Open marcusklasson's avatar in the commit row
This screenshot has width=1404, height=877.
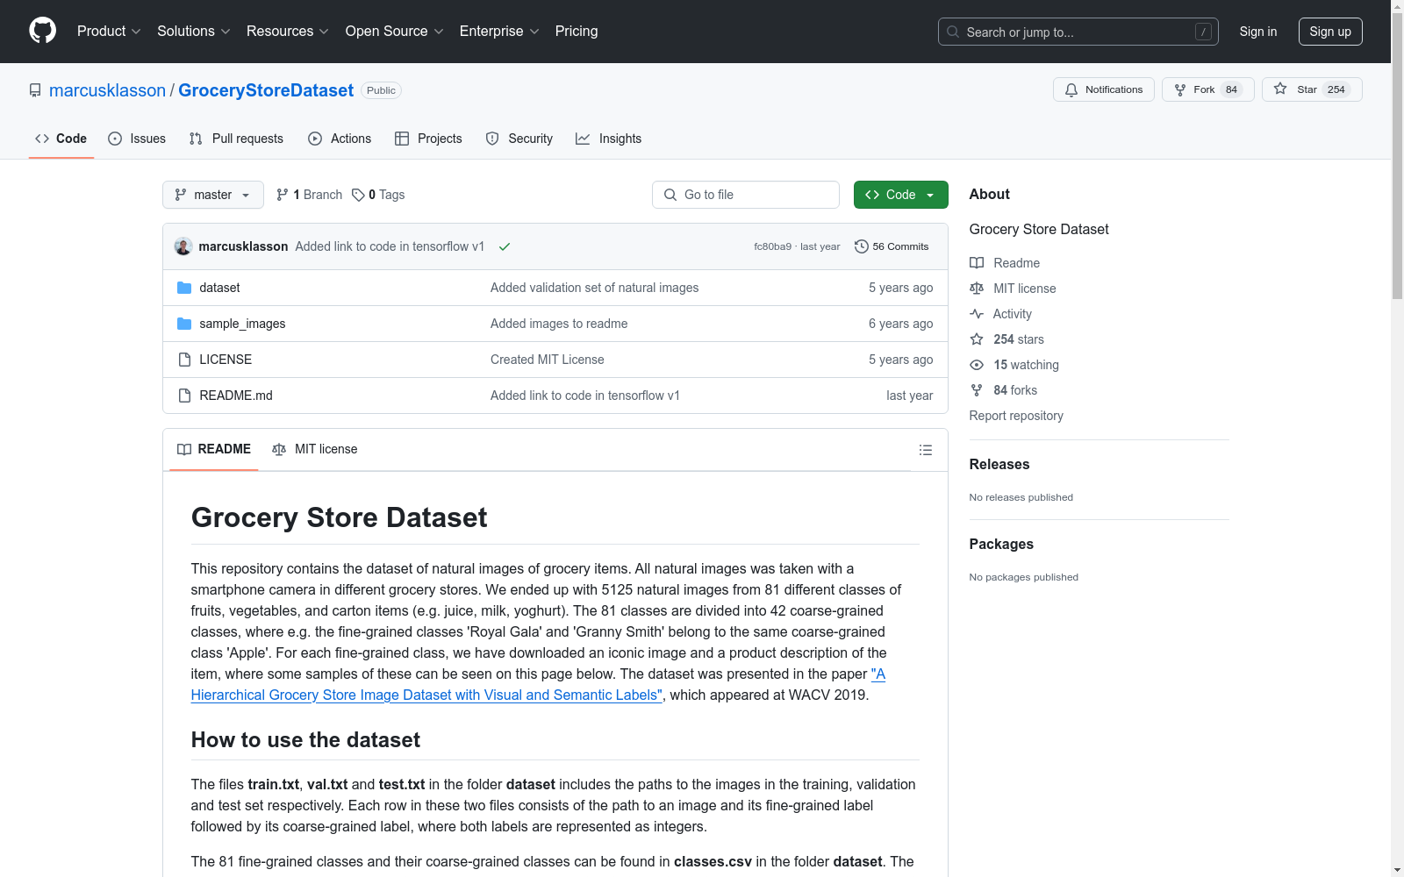coord(183,246)
